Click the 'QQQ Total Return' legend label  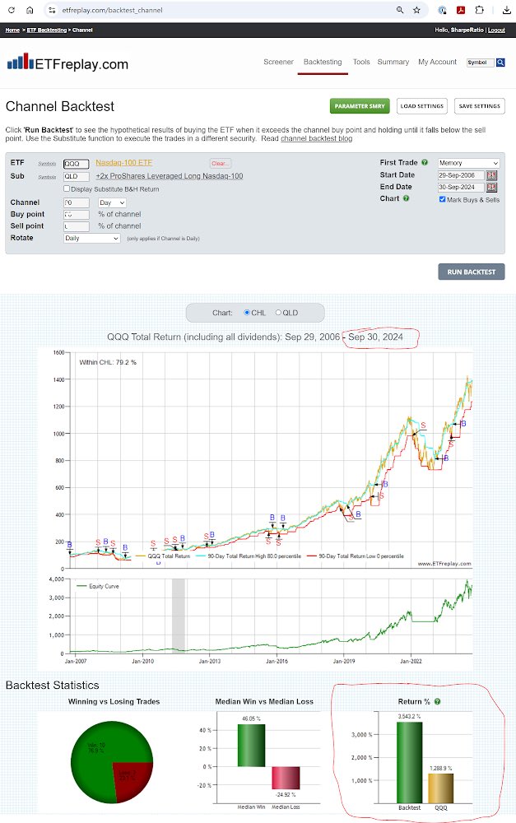[x=169, y=556]
